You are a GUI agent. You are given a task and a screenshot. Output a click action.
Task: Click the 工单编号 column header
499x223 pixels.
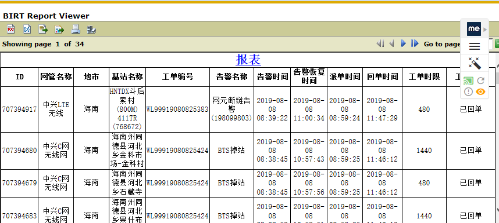tap(177, 76)
